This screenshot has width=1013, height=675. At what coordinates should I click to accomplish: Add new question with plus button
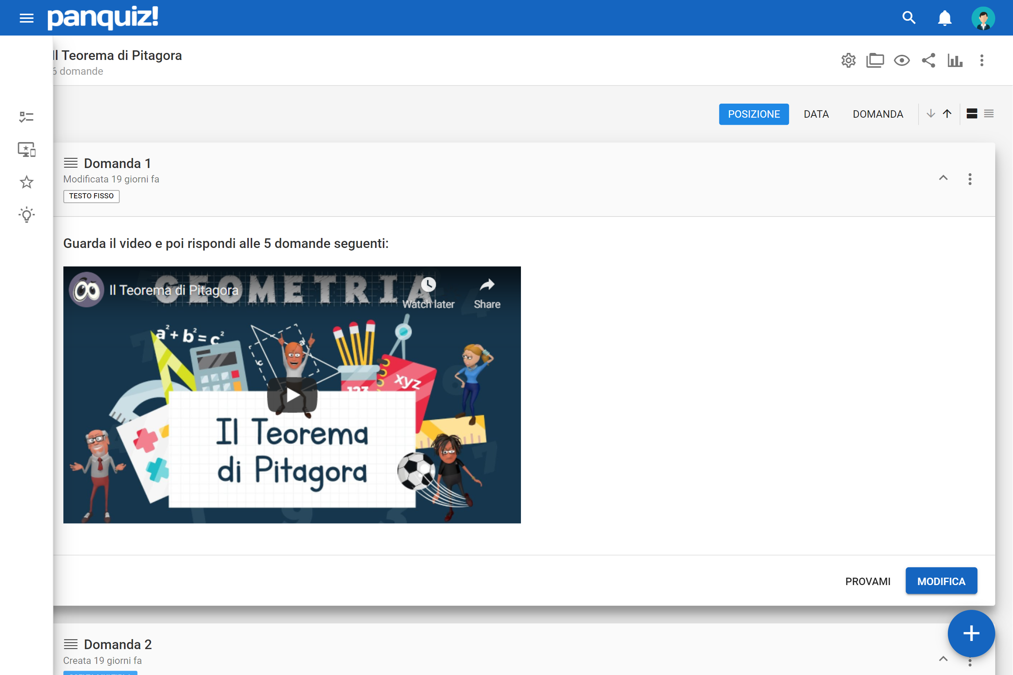coord(971,634)
